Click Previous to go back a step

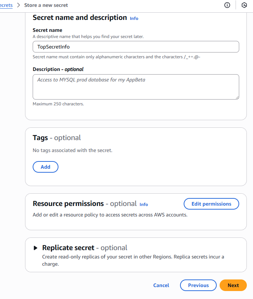[x=198, y=285]
